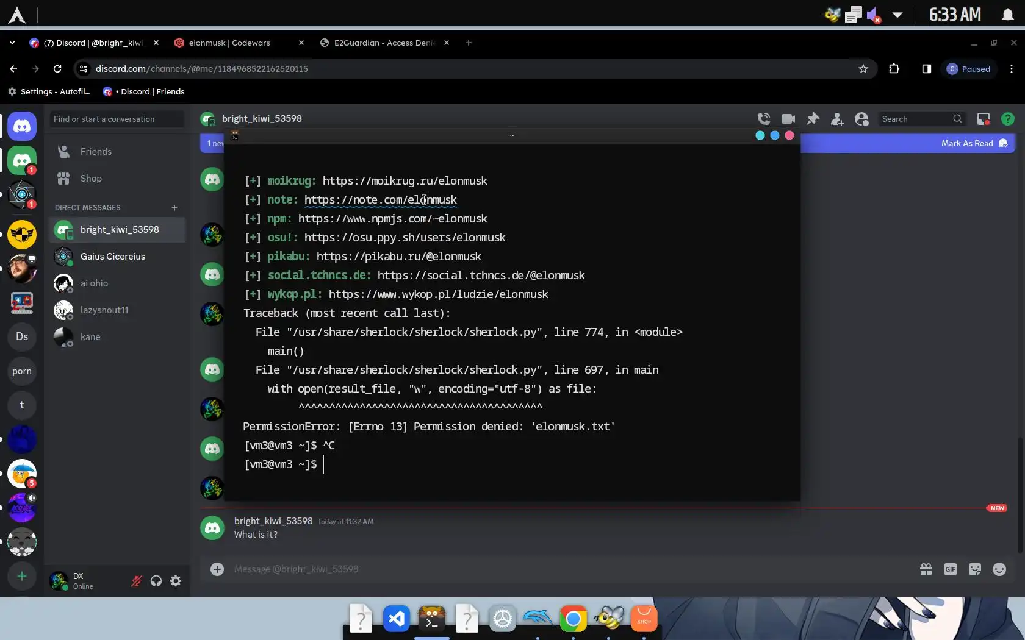
Task: Open the kane conversation
Action: [x=117, y=337]
